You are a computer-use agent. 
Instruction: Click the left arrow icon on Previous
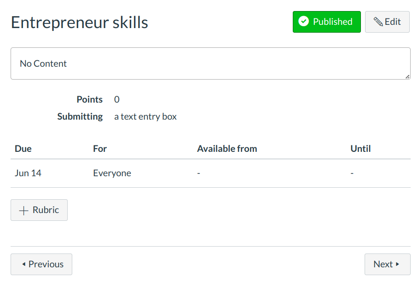click(x=23, y=265)
